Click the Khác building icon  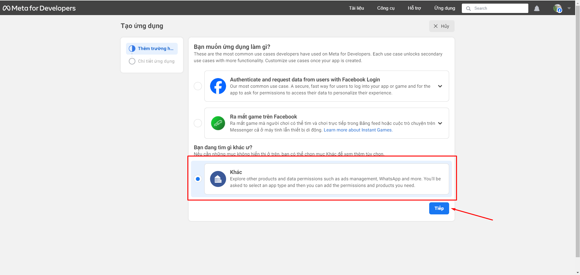pos(218,179)
